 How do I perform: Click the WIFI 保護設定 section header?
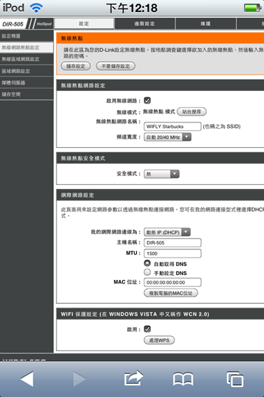coord(160,314)
